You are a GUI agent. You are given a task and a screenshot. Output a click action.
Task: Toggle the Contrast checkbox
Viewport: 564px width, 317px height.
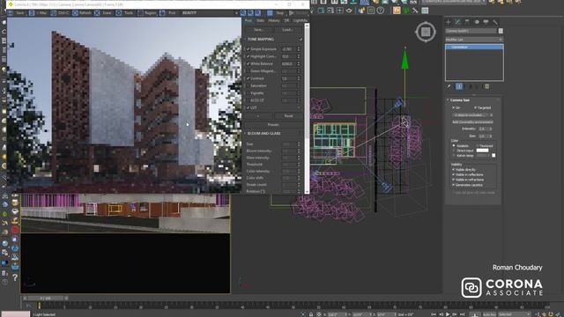[248, 78]
